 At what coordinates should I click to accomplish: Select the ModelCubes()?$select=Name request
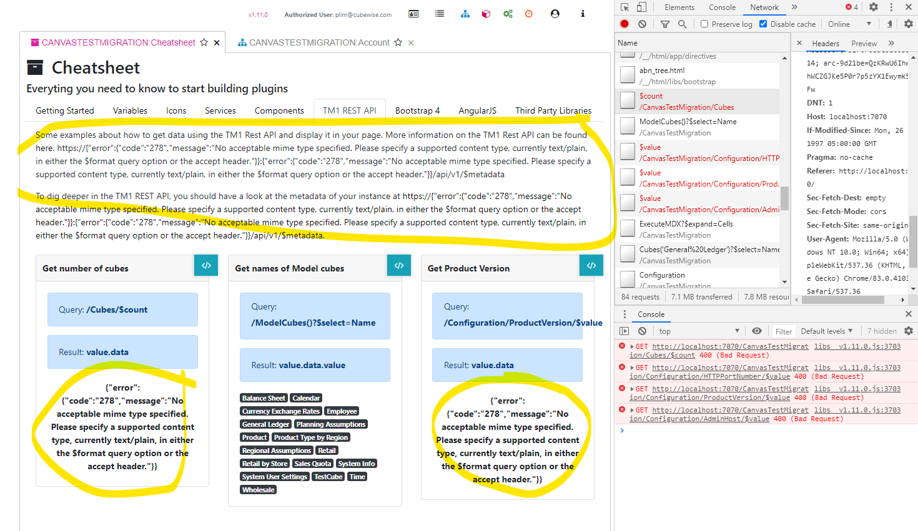697,127
